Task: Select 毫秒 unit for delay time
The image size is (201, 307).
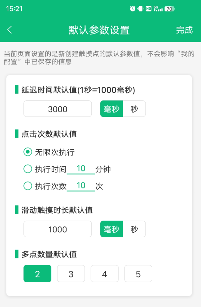Action: [112, 109]
